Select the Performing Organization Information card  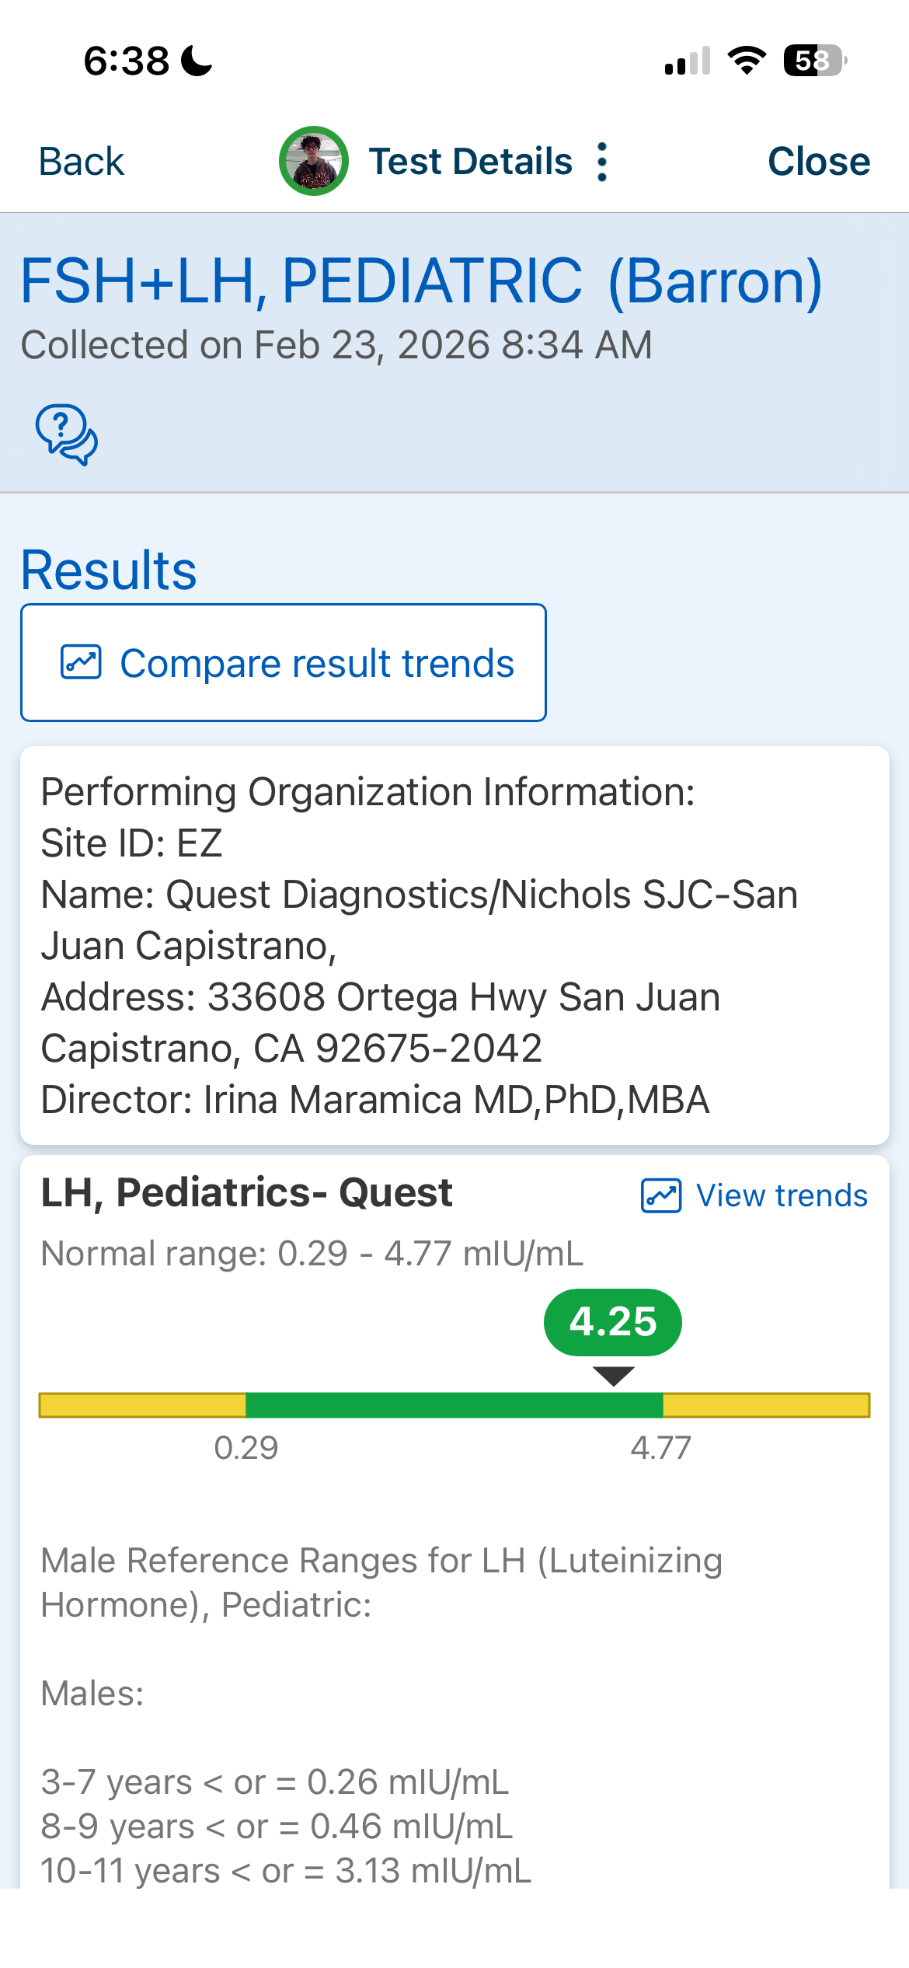tap(454, 945)
